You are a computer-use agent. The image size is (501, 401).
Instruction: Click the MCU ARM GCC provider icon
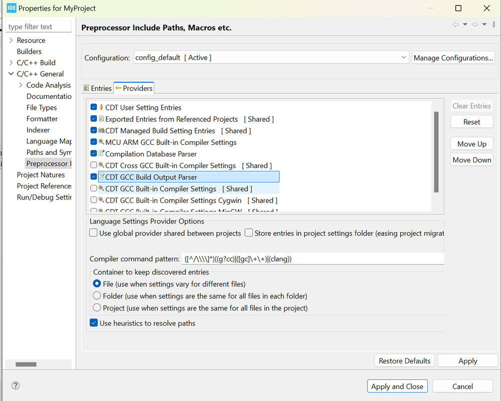101,142
